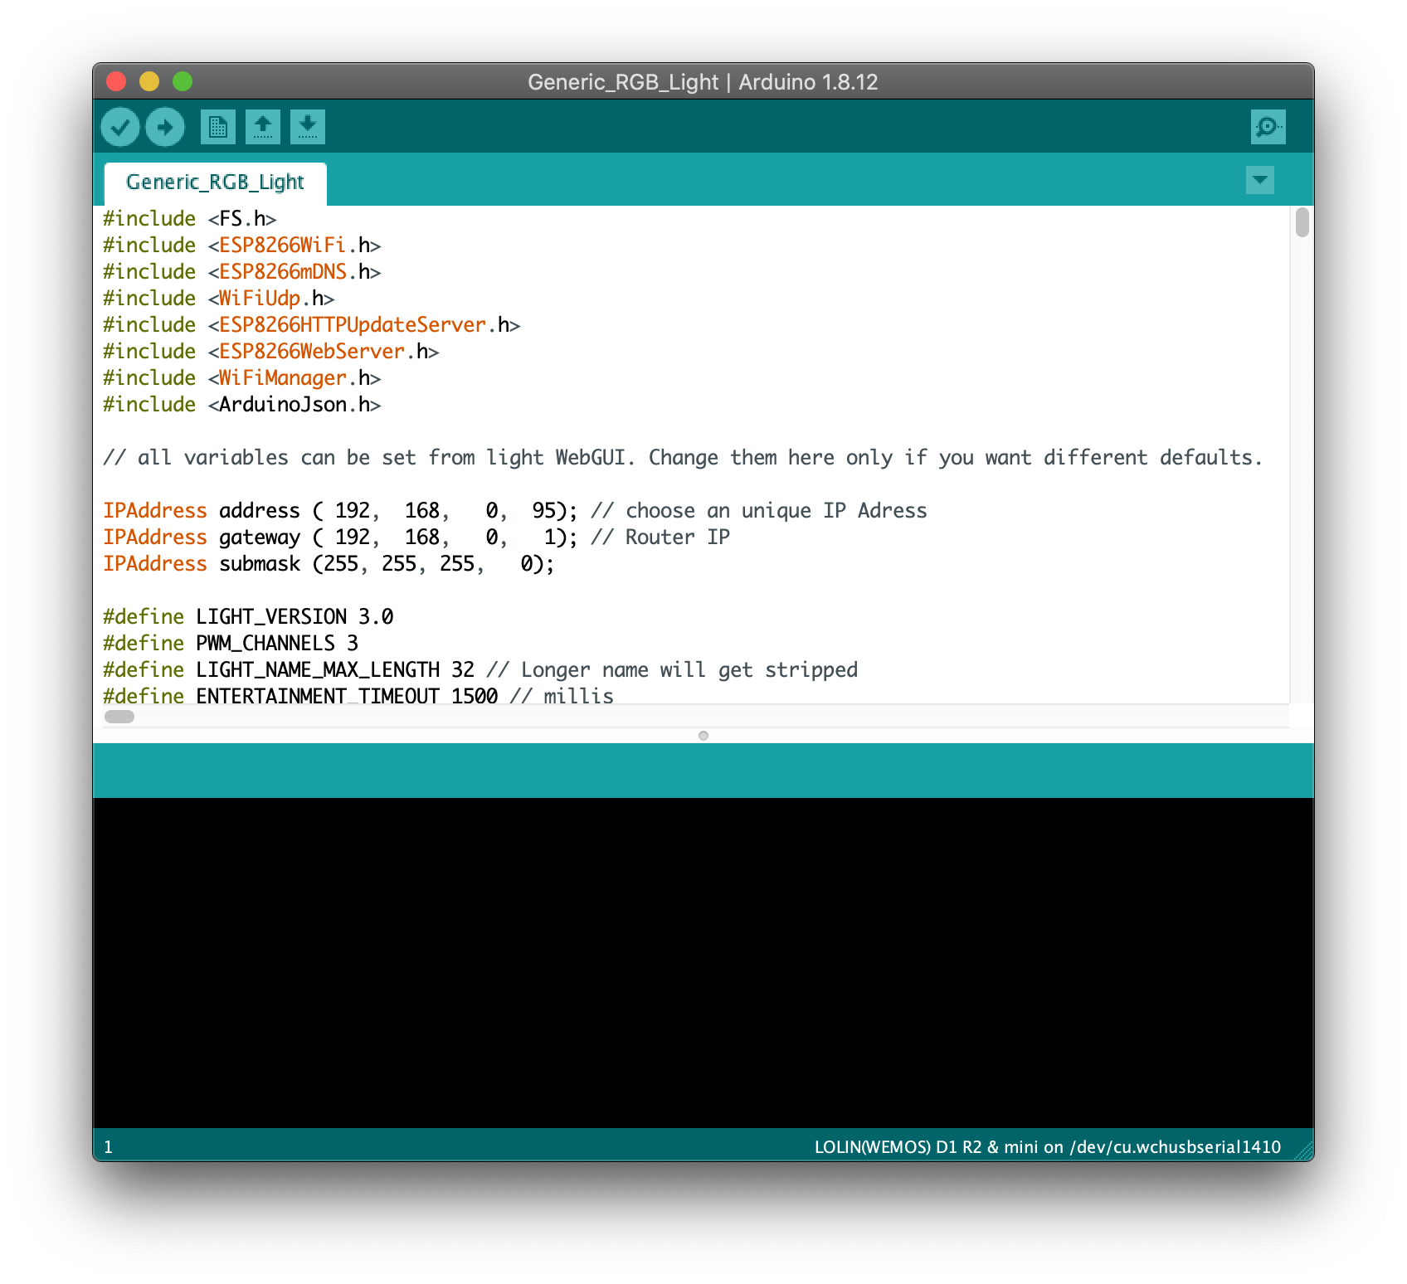Click the 'WiFiManager' include line

242,378
